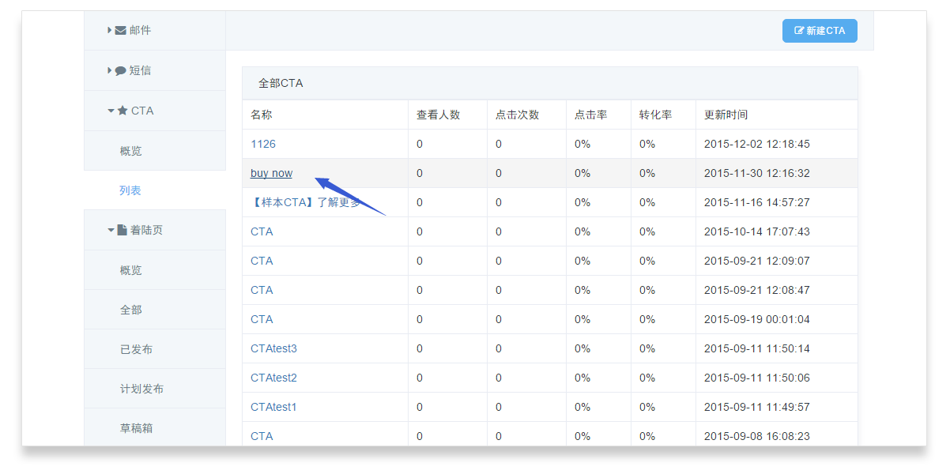Click the envelope icon beside 邮件
950x474 pixels.
pos(120,31)
